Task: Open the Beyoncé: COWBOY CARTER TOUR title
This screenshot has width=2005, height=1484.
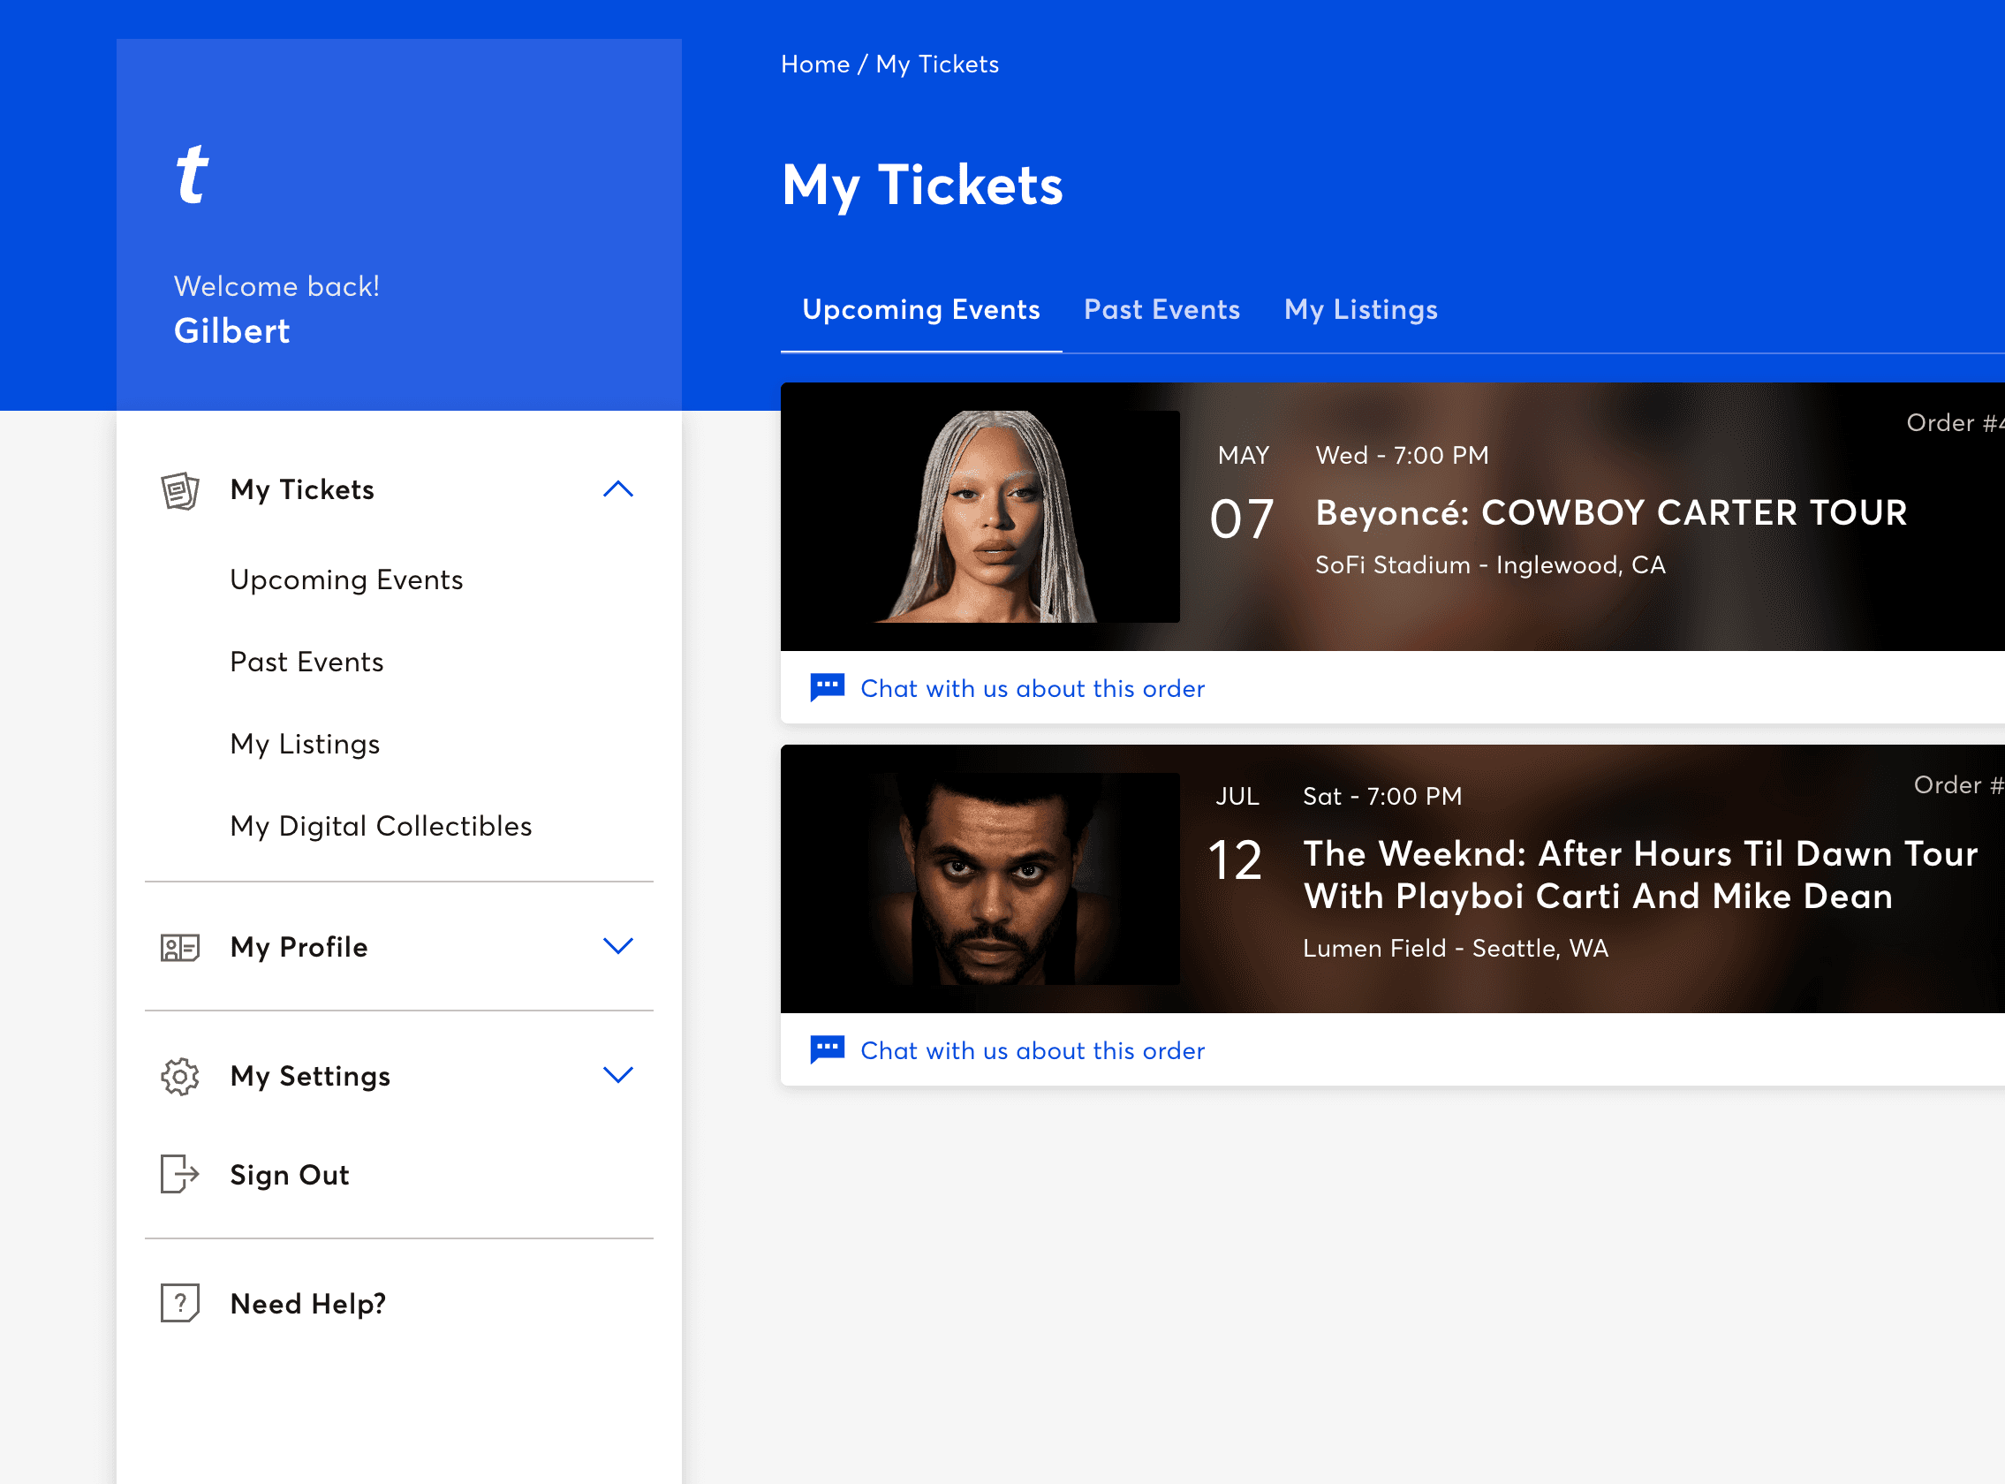Action: point(1612,512)
